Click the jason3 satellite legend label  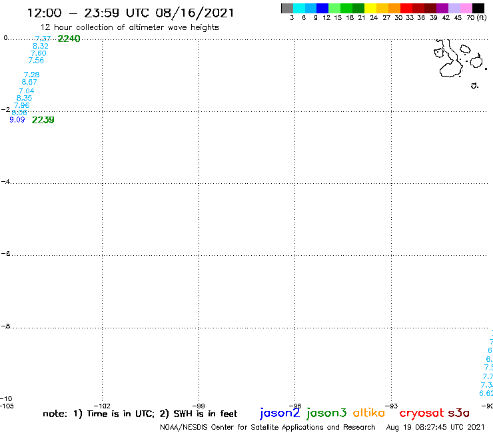326,413
